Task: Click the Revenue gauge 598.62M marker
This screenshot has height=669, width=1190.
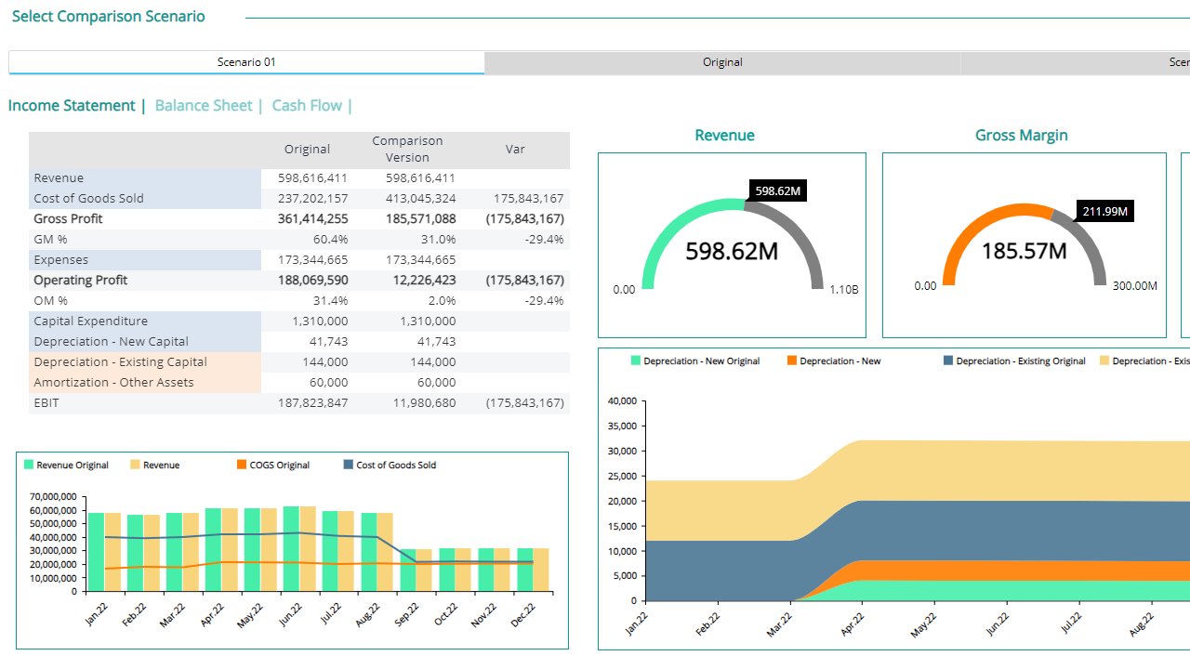Action: click(x=778, y=191)
